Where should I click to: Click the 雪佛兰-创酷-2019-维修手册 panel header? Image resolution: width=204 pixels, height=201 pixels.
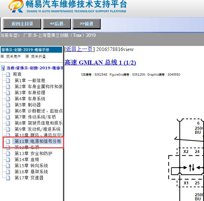(31, 50)
